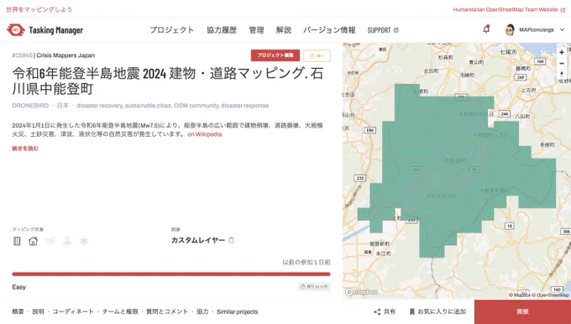Screen dimensions: 571x324
Task: Expand description with 続きを読む
Action: pos(25,149)
